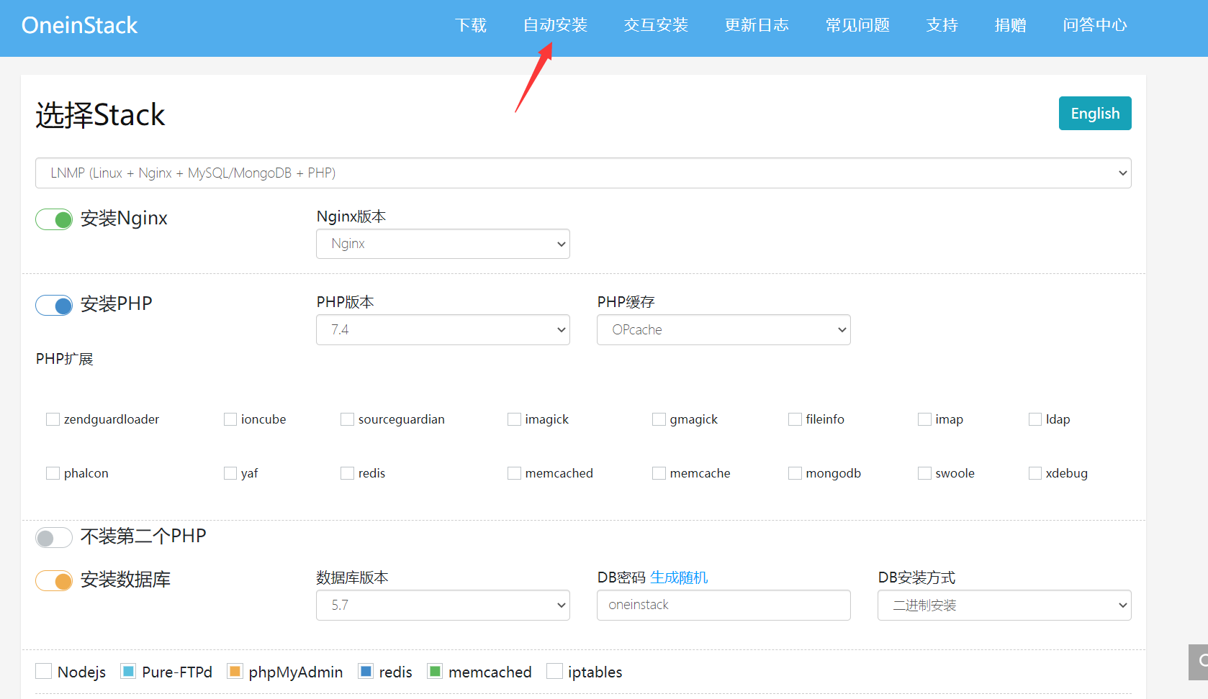Focus the DB密码 input field
The height and width of the screenshot is (699, 1208).
pos(724,606)
